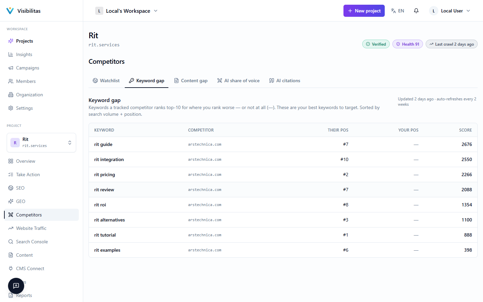Screen dimensions: 483x302
Task: Open Projects in the sidebar
Action: pos(41,41)
